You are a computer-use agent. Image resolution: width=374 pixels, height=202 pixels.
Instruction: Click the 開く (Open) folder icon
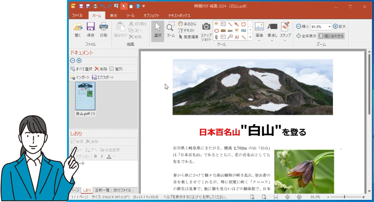pyautogui.click(x=78, y=27)
